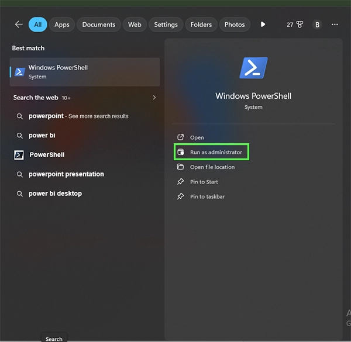Switch to the Photos filter
The height and width of the screenshot is (342, 351).
coord(235,25)
